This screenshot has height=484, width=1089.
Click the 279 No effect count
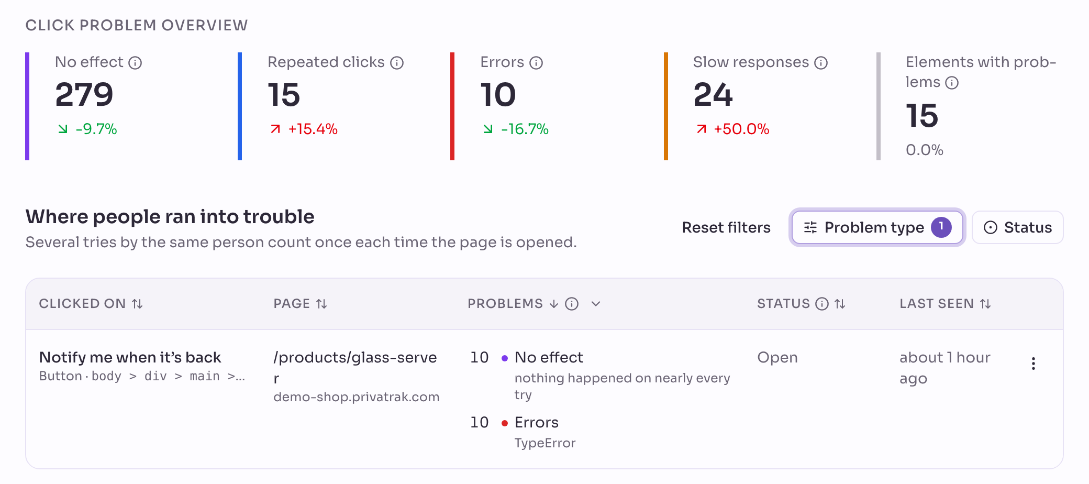coord(84,95)
